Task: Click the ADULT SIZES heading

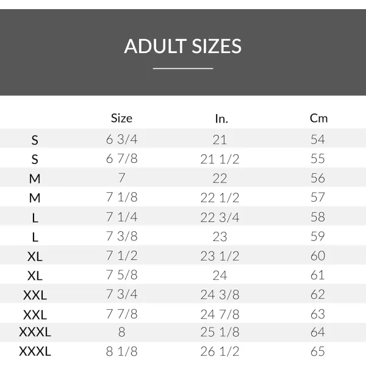Action: pos(182,46)
